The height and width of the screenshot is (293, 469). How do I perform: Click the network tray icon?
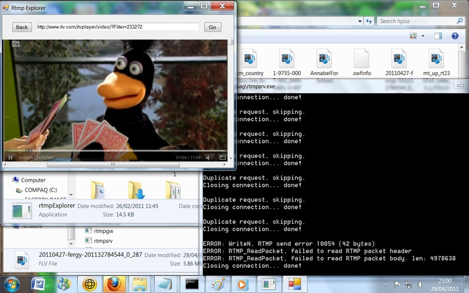pos(408,284)
